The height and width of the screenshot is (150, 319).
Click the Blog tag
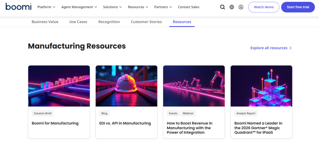(x=104, y=113)
